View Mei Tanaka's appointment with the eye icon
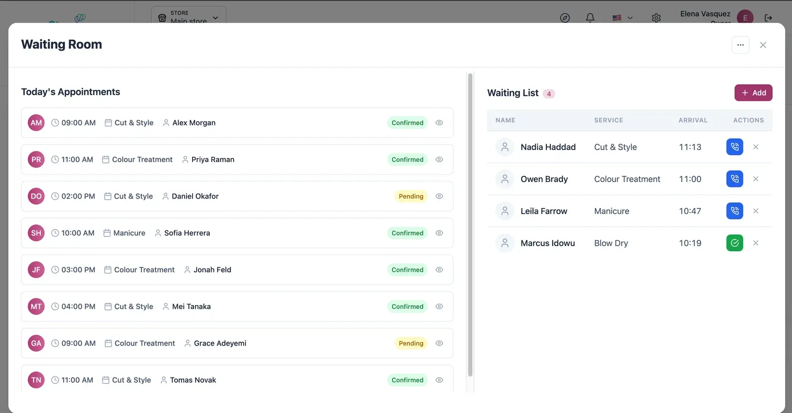The height and width of the screenshot is (413, 792). 439,307
